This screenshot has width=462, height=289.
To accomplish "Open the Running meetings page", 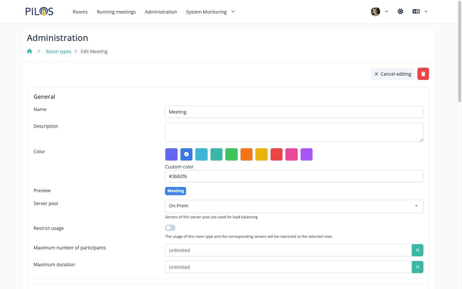I will click(x=116, y=12).
